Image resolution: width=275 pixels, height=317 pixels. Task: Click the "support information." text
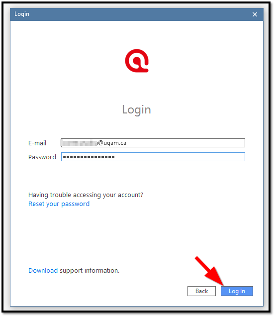click(90, 271)
